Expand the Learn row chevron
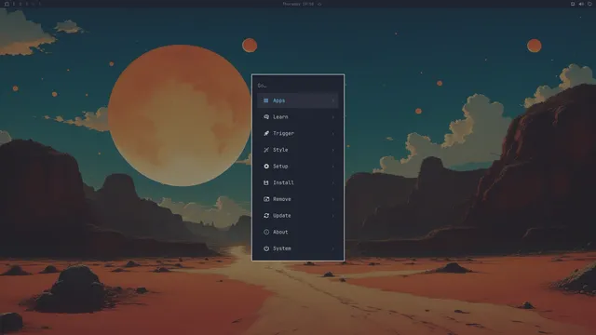 tap(333, 117)
